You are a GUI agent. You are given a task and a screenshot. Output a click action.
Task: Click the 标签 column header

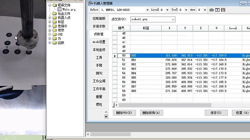tap(146, 28)
